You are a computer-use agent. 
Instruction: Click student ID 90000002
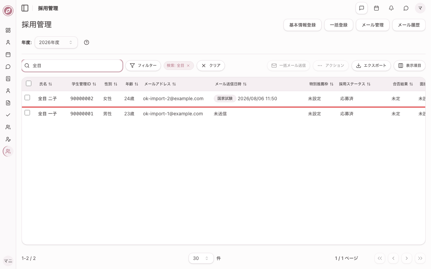82,99
